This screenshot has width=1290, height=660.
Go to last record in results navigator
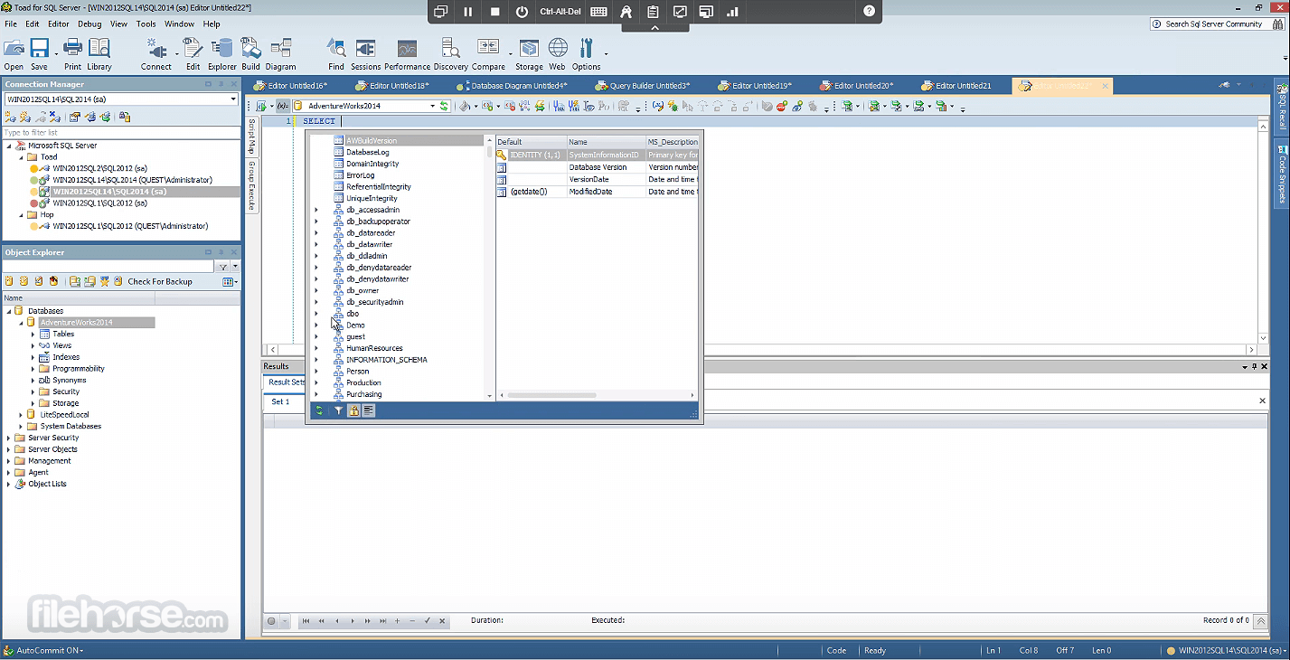point(382,621)
